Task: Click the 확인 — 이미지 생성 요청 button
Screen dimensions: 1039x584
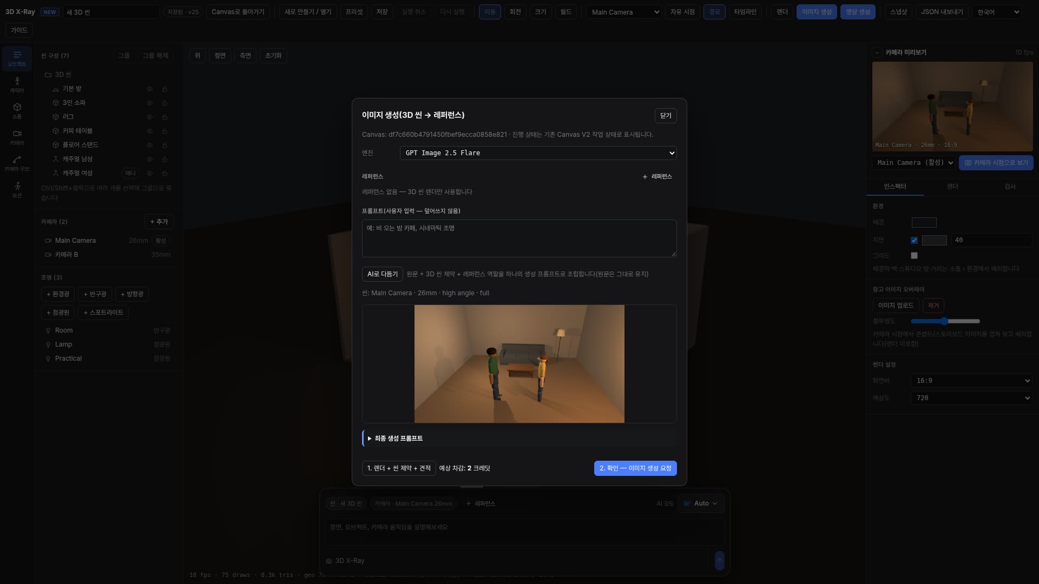Action: [635, 468]
